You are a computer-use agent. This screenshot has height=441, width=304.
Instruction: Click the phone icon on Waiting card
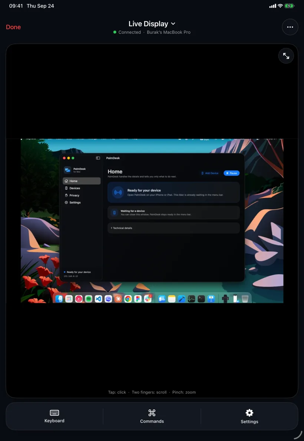point(114,213)
